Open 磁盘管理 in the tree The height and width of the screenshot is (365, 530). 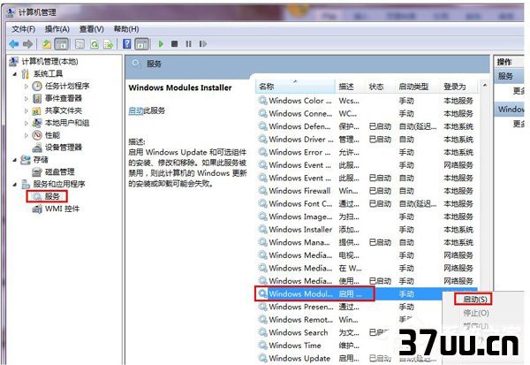pos(59,171)
